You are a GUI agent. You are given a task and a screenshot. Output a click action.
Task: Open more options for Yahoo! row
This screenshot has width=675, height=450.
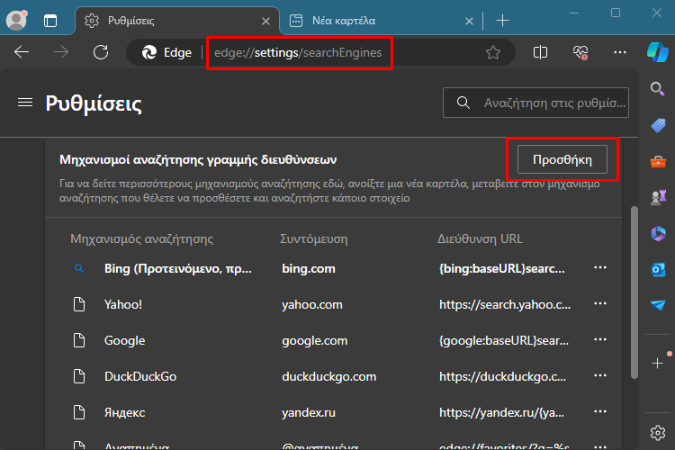tap(600, 304)
